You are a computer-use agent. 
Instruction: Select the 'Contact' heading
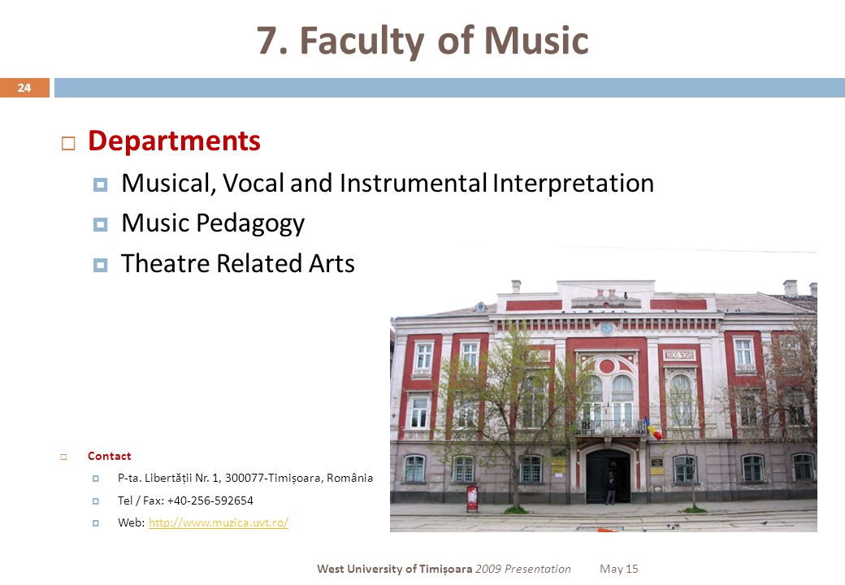pos(110,457)
